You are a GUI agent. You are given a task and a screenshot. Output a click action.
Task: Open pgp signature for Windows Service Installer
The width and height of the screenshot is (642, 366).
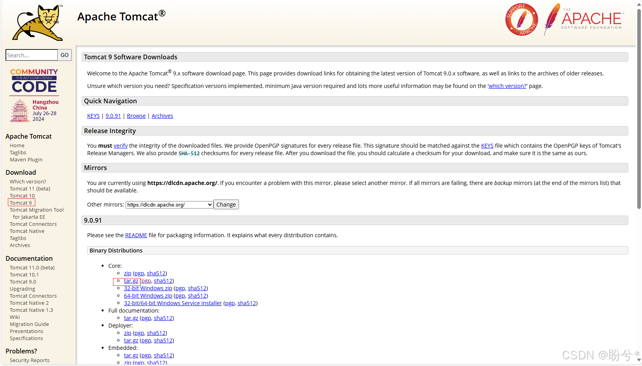point(230,303)
